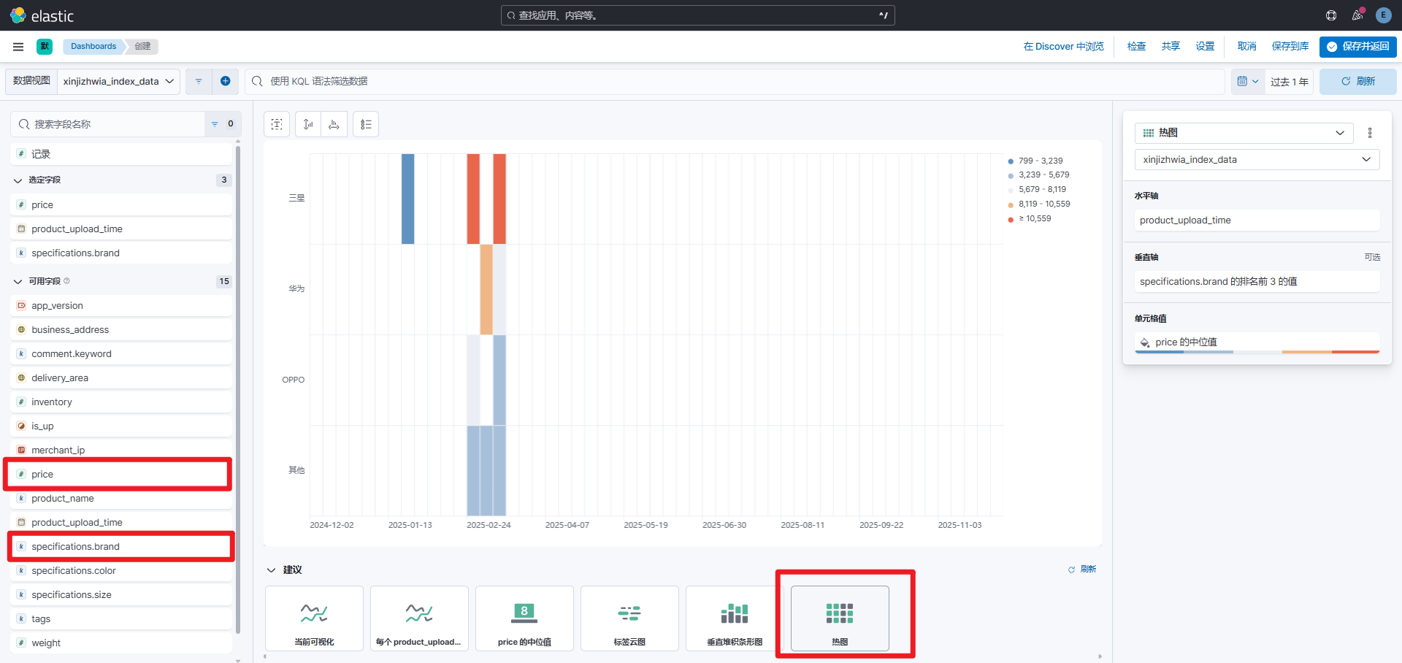Click the 创建 breadcrumb

click(142, 46)
